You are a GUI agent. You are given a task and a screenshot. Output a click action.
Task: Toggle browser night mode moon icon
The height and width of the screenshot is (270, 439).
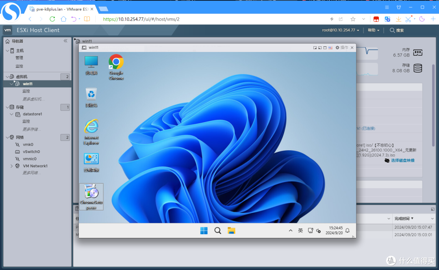coord(422,19)
